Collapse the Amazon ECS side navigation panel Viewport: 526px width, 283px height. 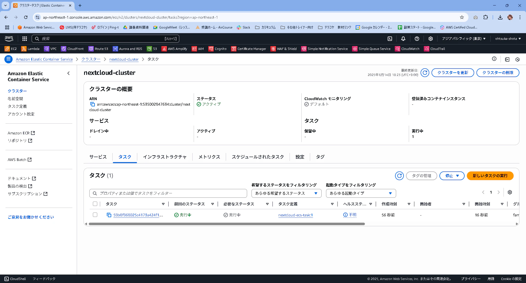68,73
